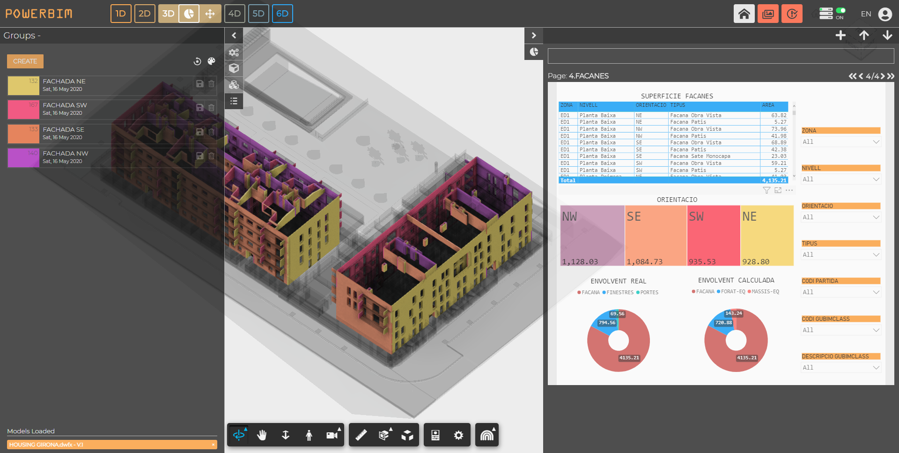The height and width of the screenshot is (453, 899).
Task: Go to the previous report page
Action: 861,76
